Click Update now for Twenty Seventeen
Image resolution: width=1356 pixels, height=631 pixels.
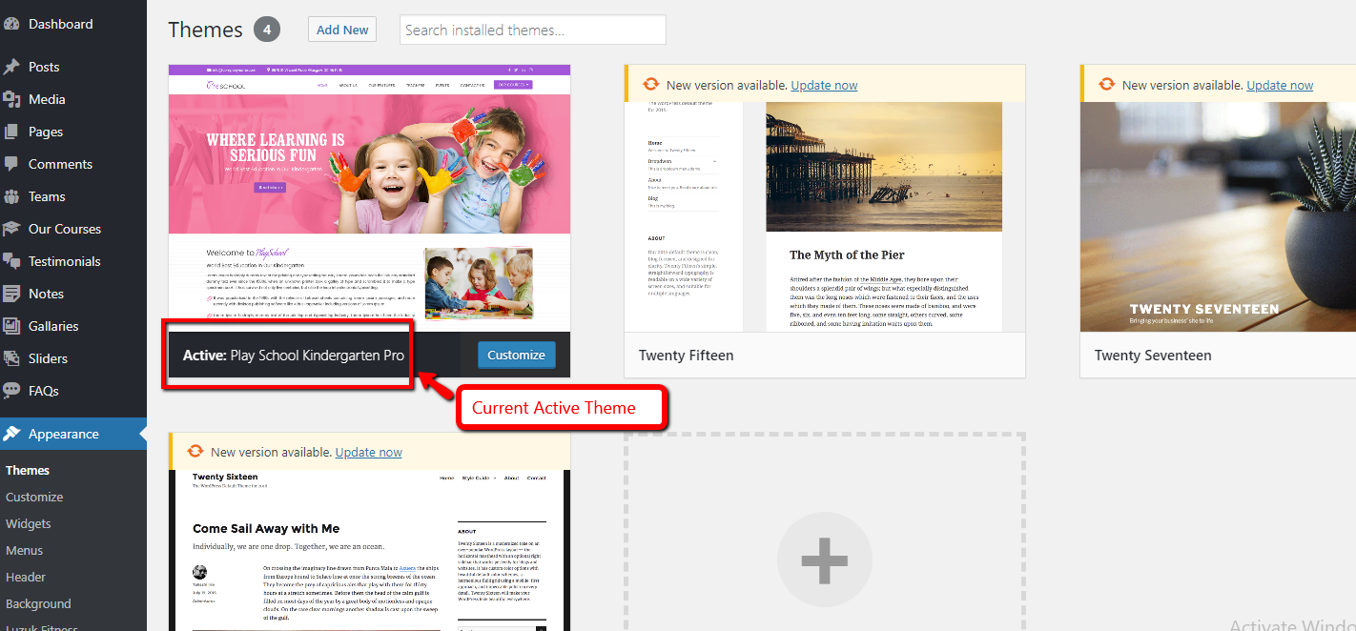(1280, 85)
